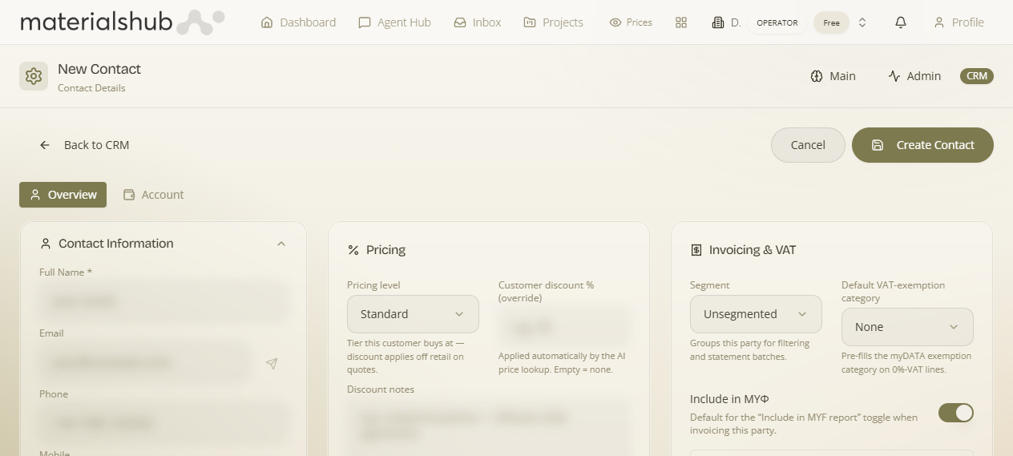The height and width of the screenshot is (456, 1013).
Task: Open Default VAT-exemption category dropdown
Action: (907, 327)
